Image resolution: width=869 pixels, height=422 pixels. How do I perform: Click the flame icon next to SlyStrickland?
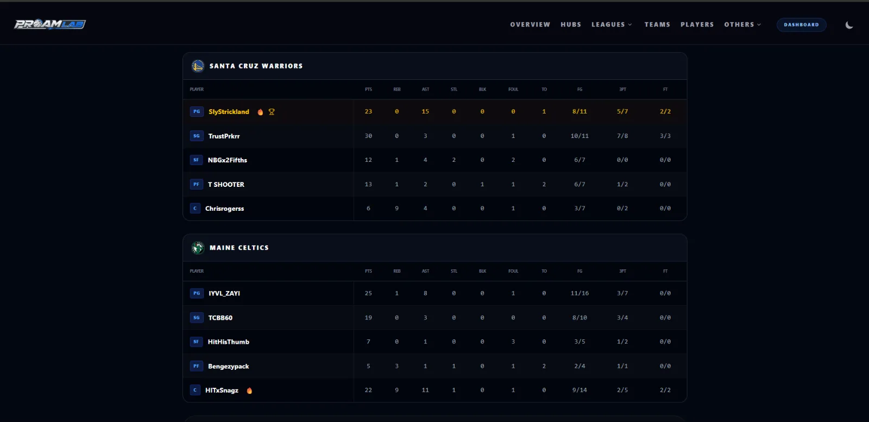click(260, 112)
